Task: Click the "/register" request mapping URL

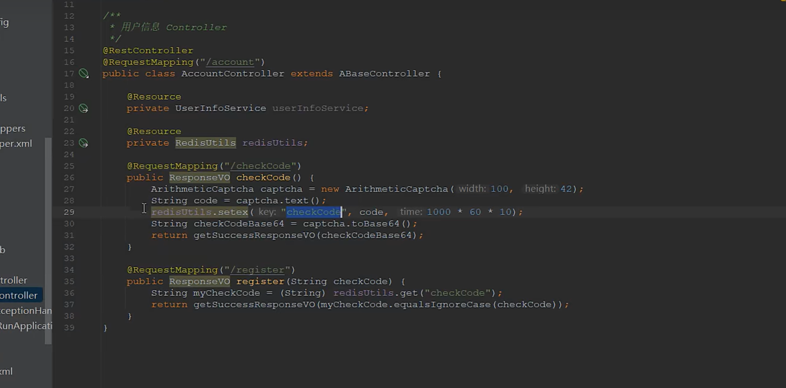Action: [x=257, y=270]
